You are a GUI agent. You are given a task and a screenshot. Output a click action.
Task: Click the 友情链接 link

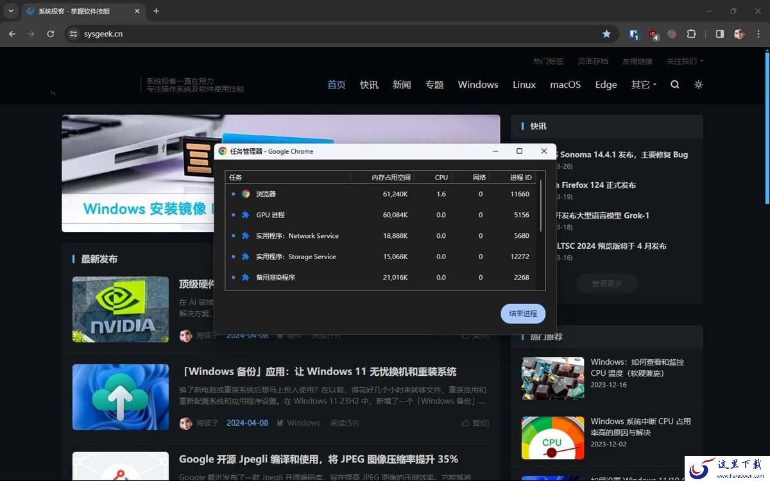point(637,62)
